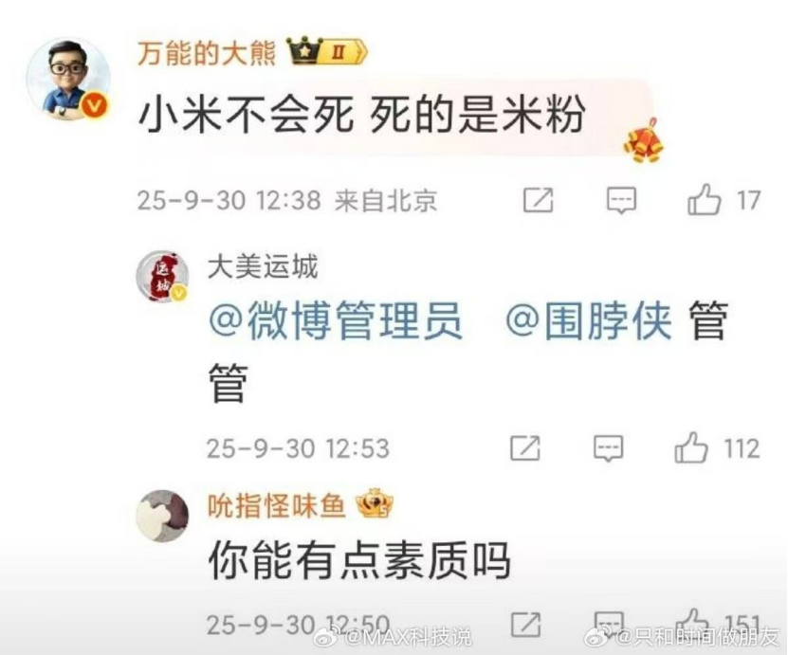
Task: View 大美运城's avatar profile picture
Action: coord(162,277)
